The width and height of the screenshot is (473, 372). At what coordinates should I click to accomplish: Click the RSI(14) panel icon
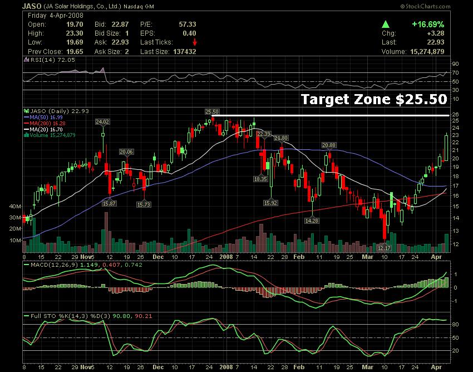pyautogui.click(x=27, y=60)
